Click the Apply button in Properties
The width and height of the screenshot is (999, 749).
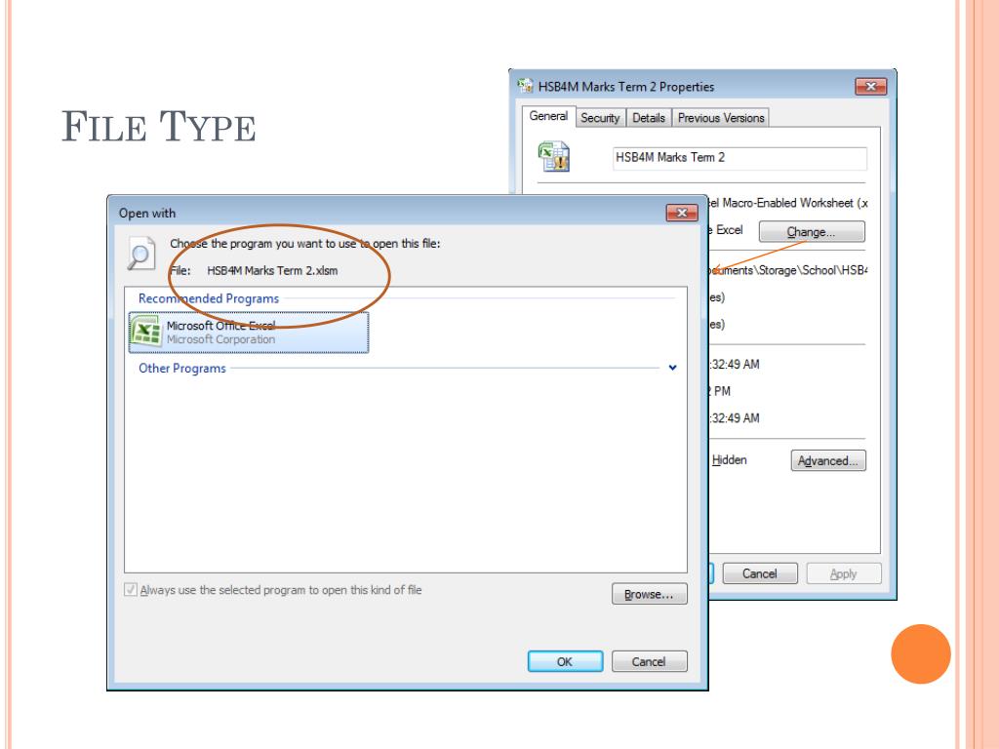click(844, 573)
